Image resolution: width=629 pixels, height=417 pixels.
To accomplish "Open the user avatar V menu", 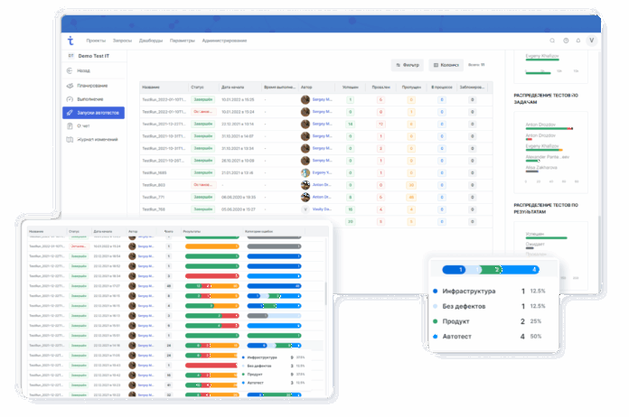I will [x=592, y=41].
